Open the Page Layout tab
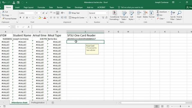 click(28, 7)
